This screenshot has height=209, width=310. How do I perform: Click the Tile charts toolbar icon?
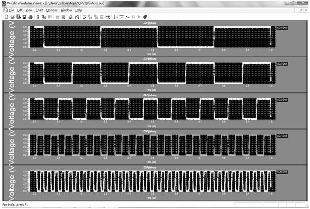coord(102,17)
